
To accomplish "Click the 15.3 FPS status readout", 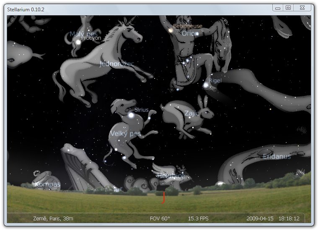I will coord(198,219).
